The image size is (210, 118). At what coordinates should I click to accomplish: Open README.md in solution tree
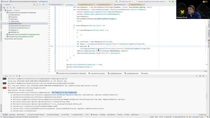click(14, 32)
